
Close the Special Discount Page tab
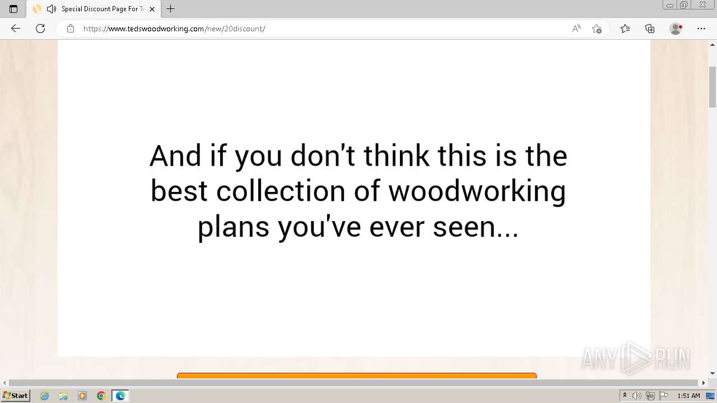(x=152, y=9)
